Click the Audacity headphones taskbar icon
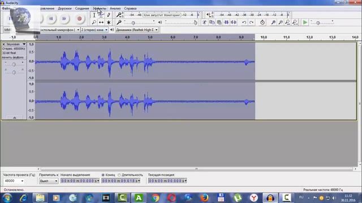The width and height of the screenshot is (362, 203). [x=270, y=198]
